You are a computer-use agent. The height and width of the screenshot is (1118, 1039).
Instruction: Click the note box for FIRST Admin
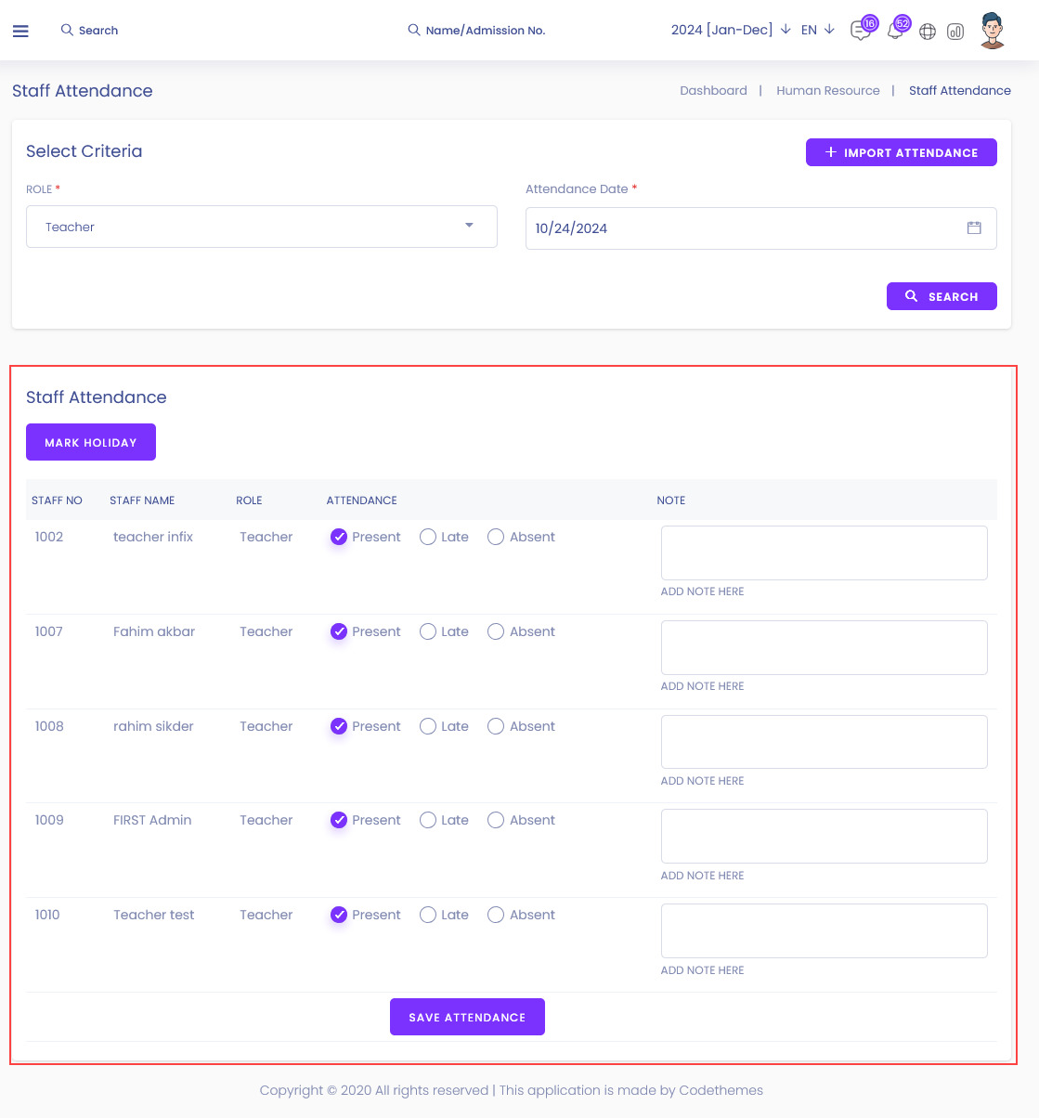[x=825, y=836]
